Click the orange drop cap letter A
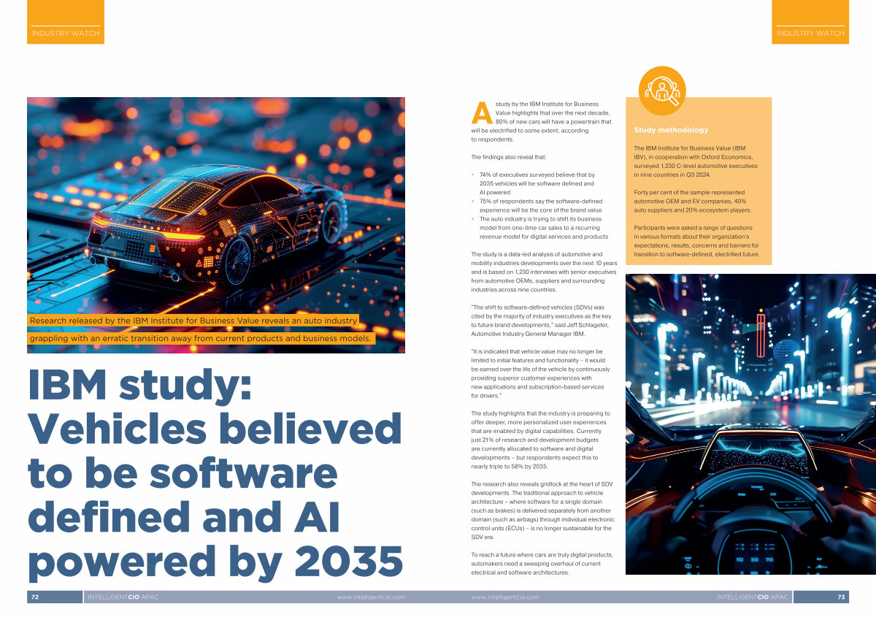Viewport: 876px width, 620px height. coord(481,112)
